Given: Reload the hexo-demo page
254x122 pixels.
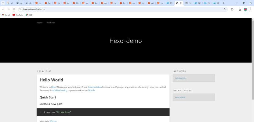Looking at the screenshot, I should (x=14, y=9).
